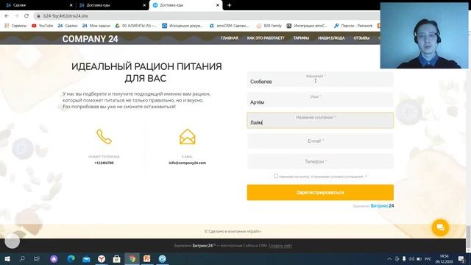The image size is (471, 265).
Task: Open the B2B Family bookmark
Action: [x=269, y=26]
